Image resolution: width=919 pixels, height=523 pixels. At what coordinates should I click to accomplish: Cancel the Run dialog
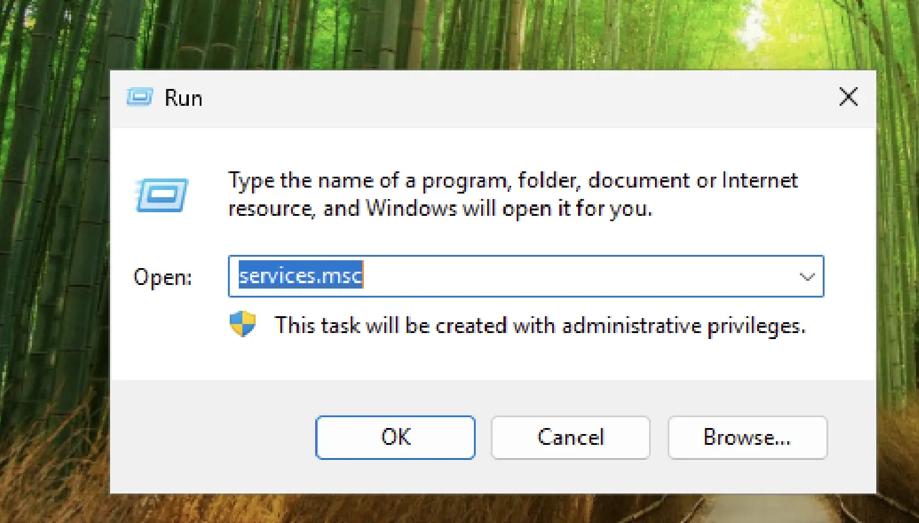point(570,437)
